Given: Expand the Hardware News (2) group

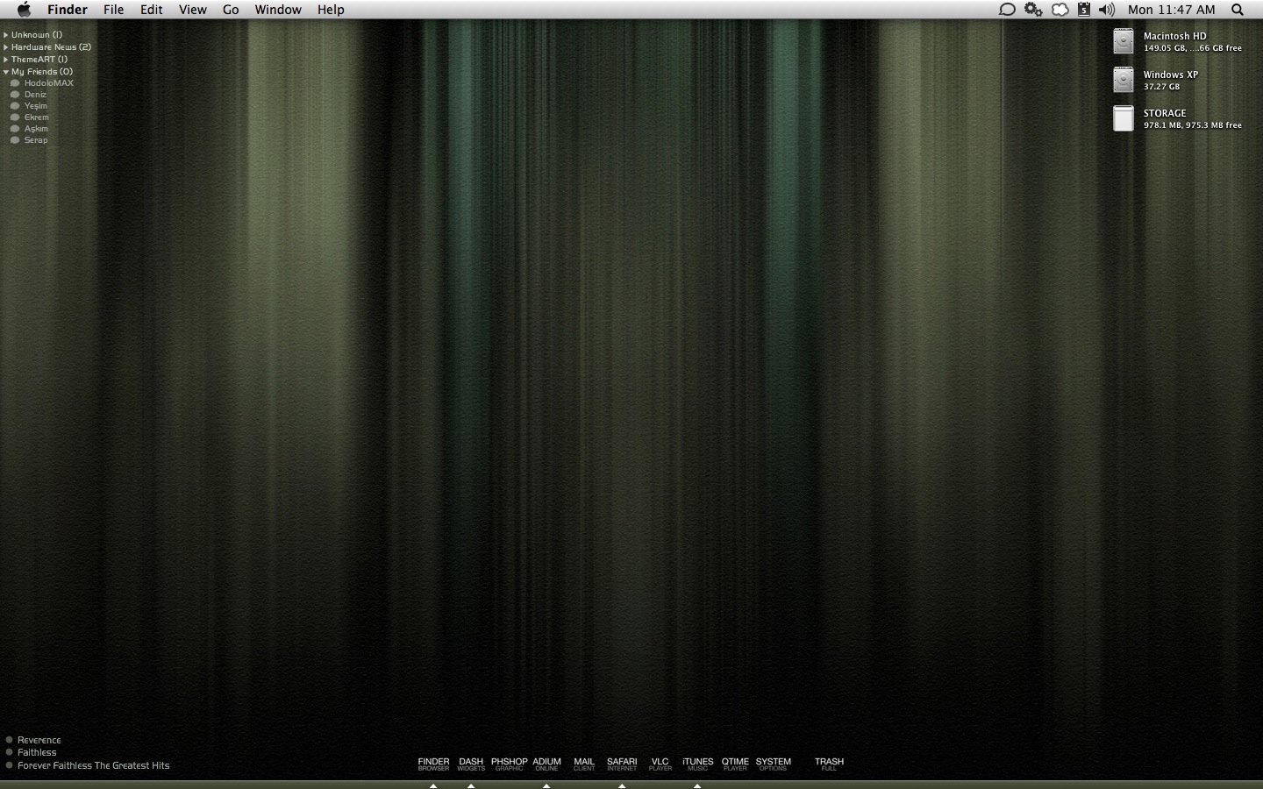Looking at the screenshot, I should (x=6, y=47).
